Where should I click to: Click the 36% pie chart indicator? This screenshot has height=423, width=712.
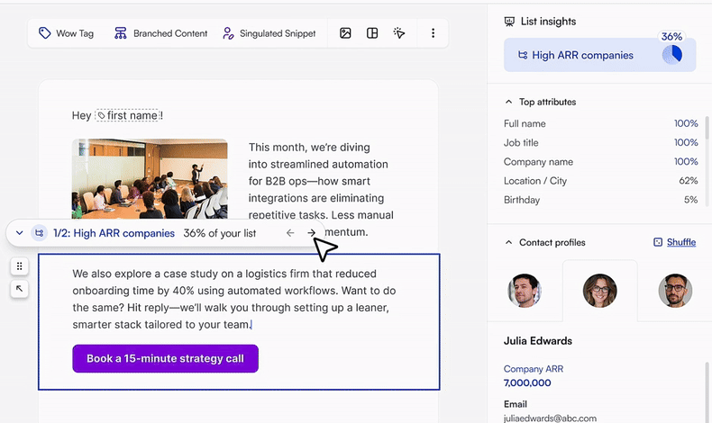click(x=672, y=54)
